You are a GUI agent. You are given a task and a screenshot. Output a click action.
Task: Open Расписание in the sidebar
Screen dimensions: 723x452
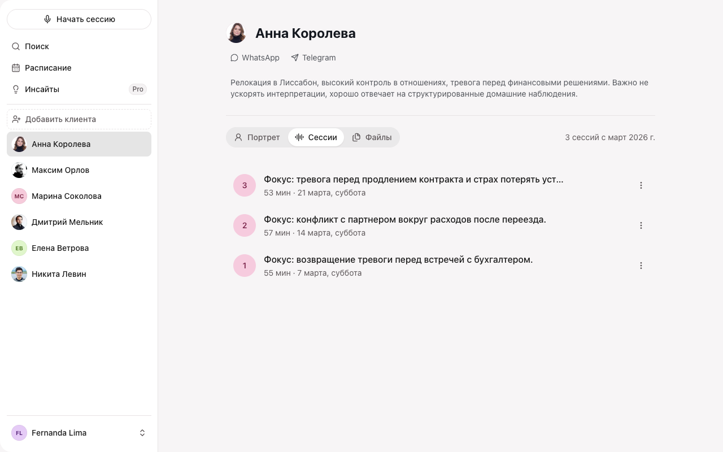click(x=79, y=68)
